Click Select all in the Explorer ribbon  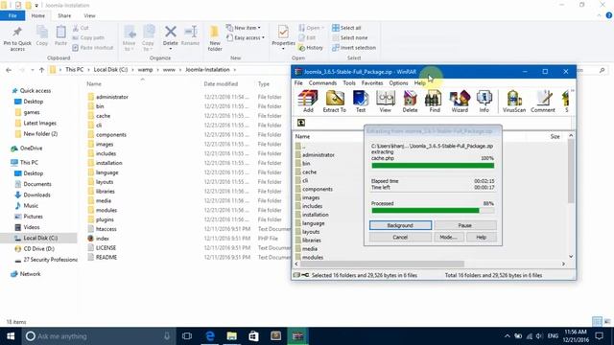(346, 28)
